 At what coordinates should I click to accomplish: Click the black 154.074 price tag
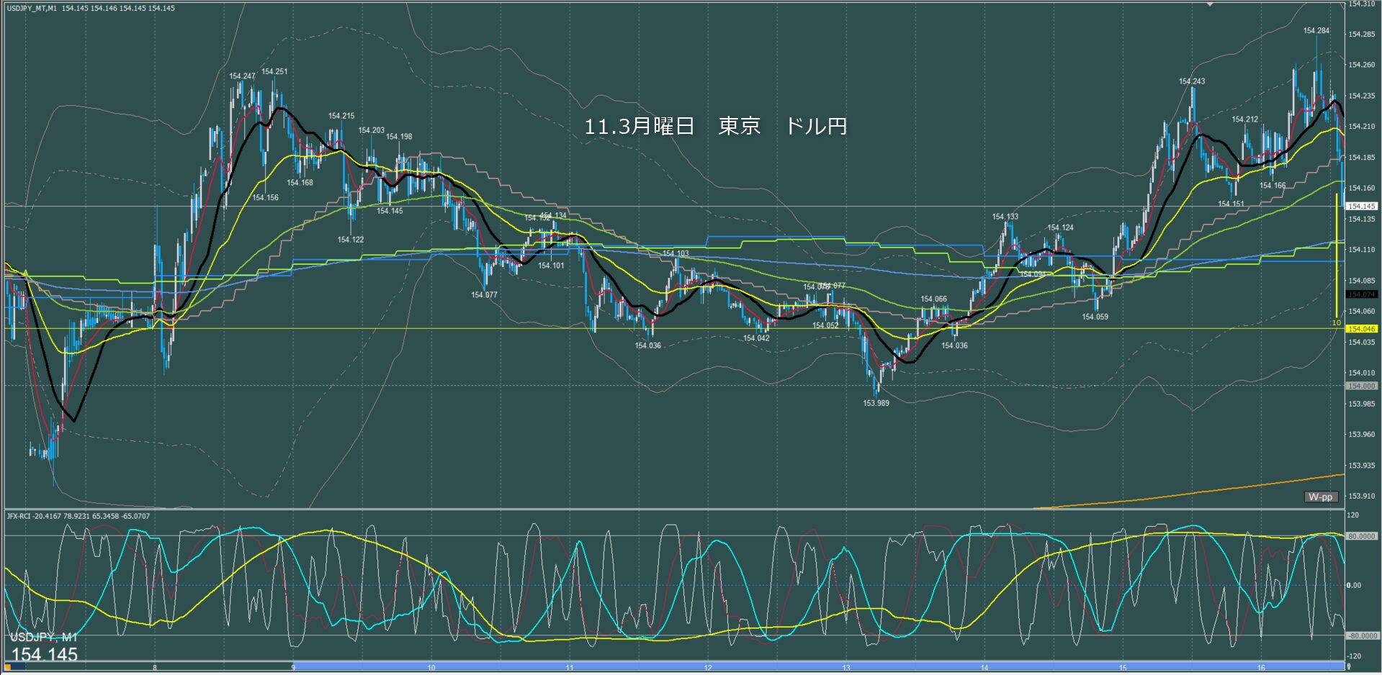click(1361, 294)
